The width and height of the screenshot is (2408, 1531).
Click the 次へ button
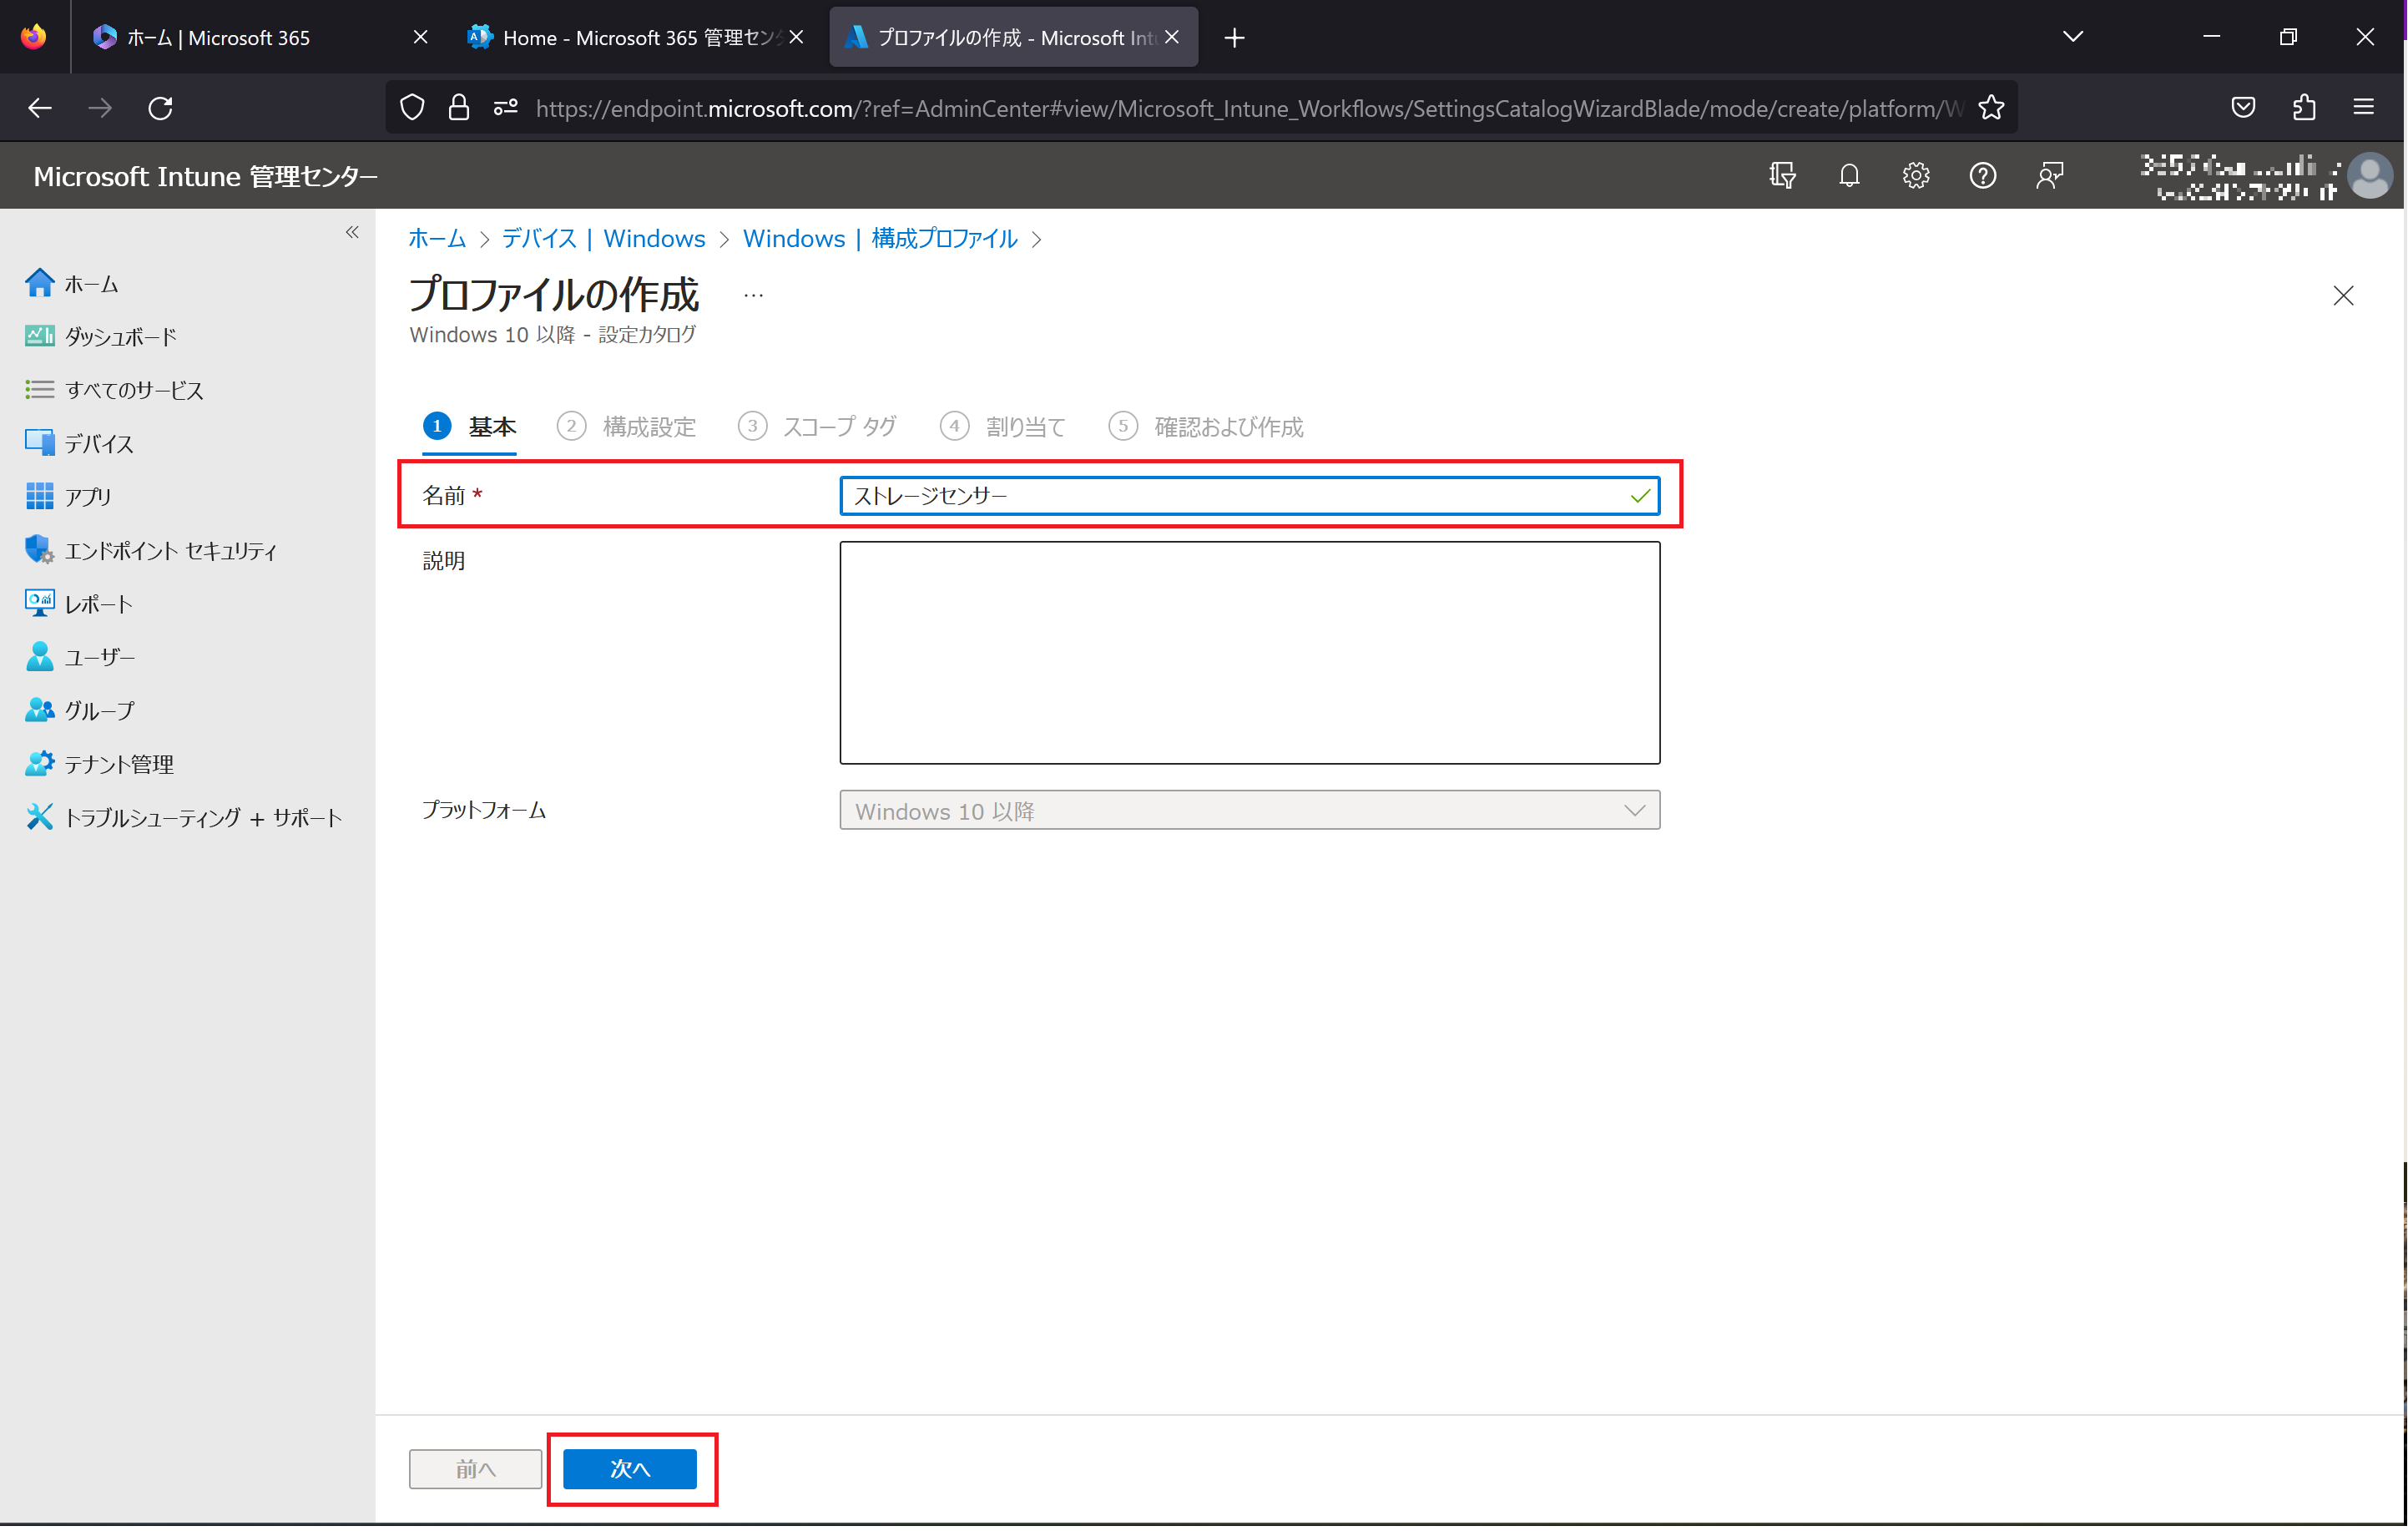(630, 1469)
